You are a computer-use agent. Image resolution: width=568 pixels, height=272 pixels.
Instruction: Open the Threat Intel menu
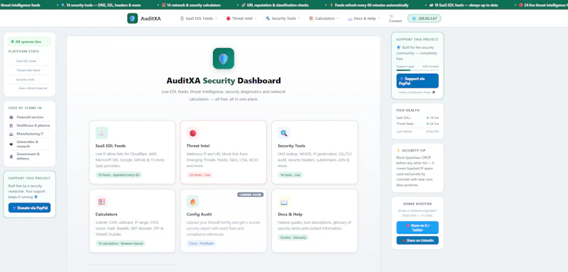[x=241, y=18]
